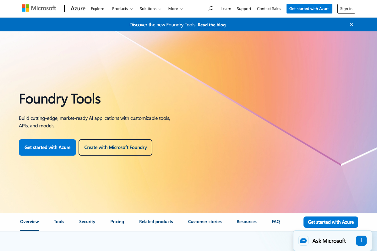Open the Related products tab
Viewport: 377px width, 251px height.
(156, 222)
